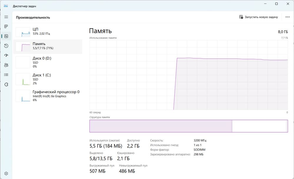Click the memory composition bar
Viewport: 294px width, 179px height.
click(189, 126)
